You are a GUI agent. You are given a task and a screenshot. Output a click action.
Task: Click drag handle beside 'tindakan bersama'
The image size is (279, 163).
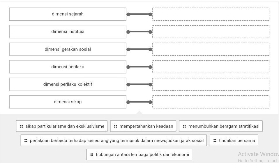[215, 141]
